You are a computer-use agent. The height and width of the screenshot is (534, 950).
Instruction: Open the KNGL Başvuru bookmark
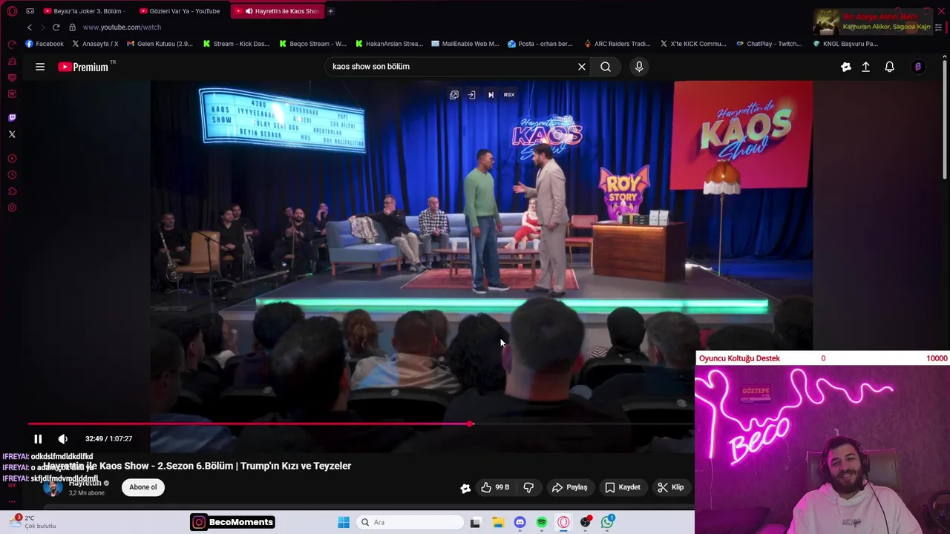[x=845, y=44]
